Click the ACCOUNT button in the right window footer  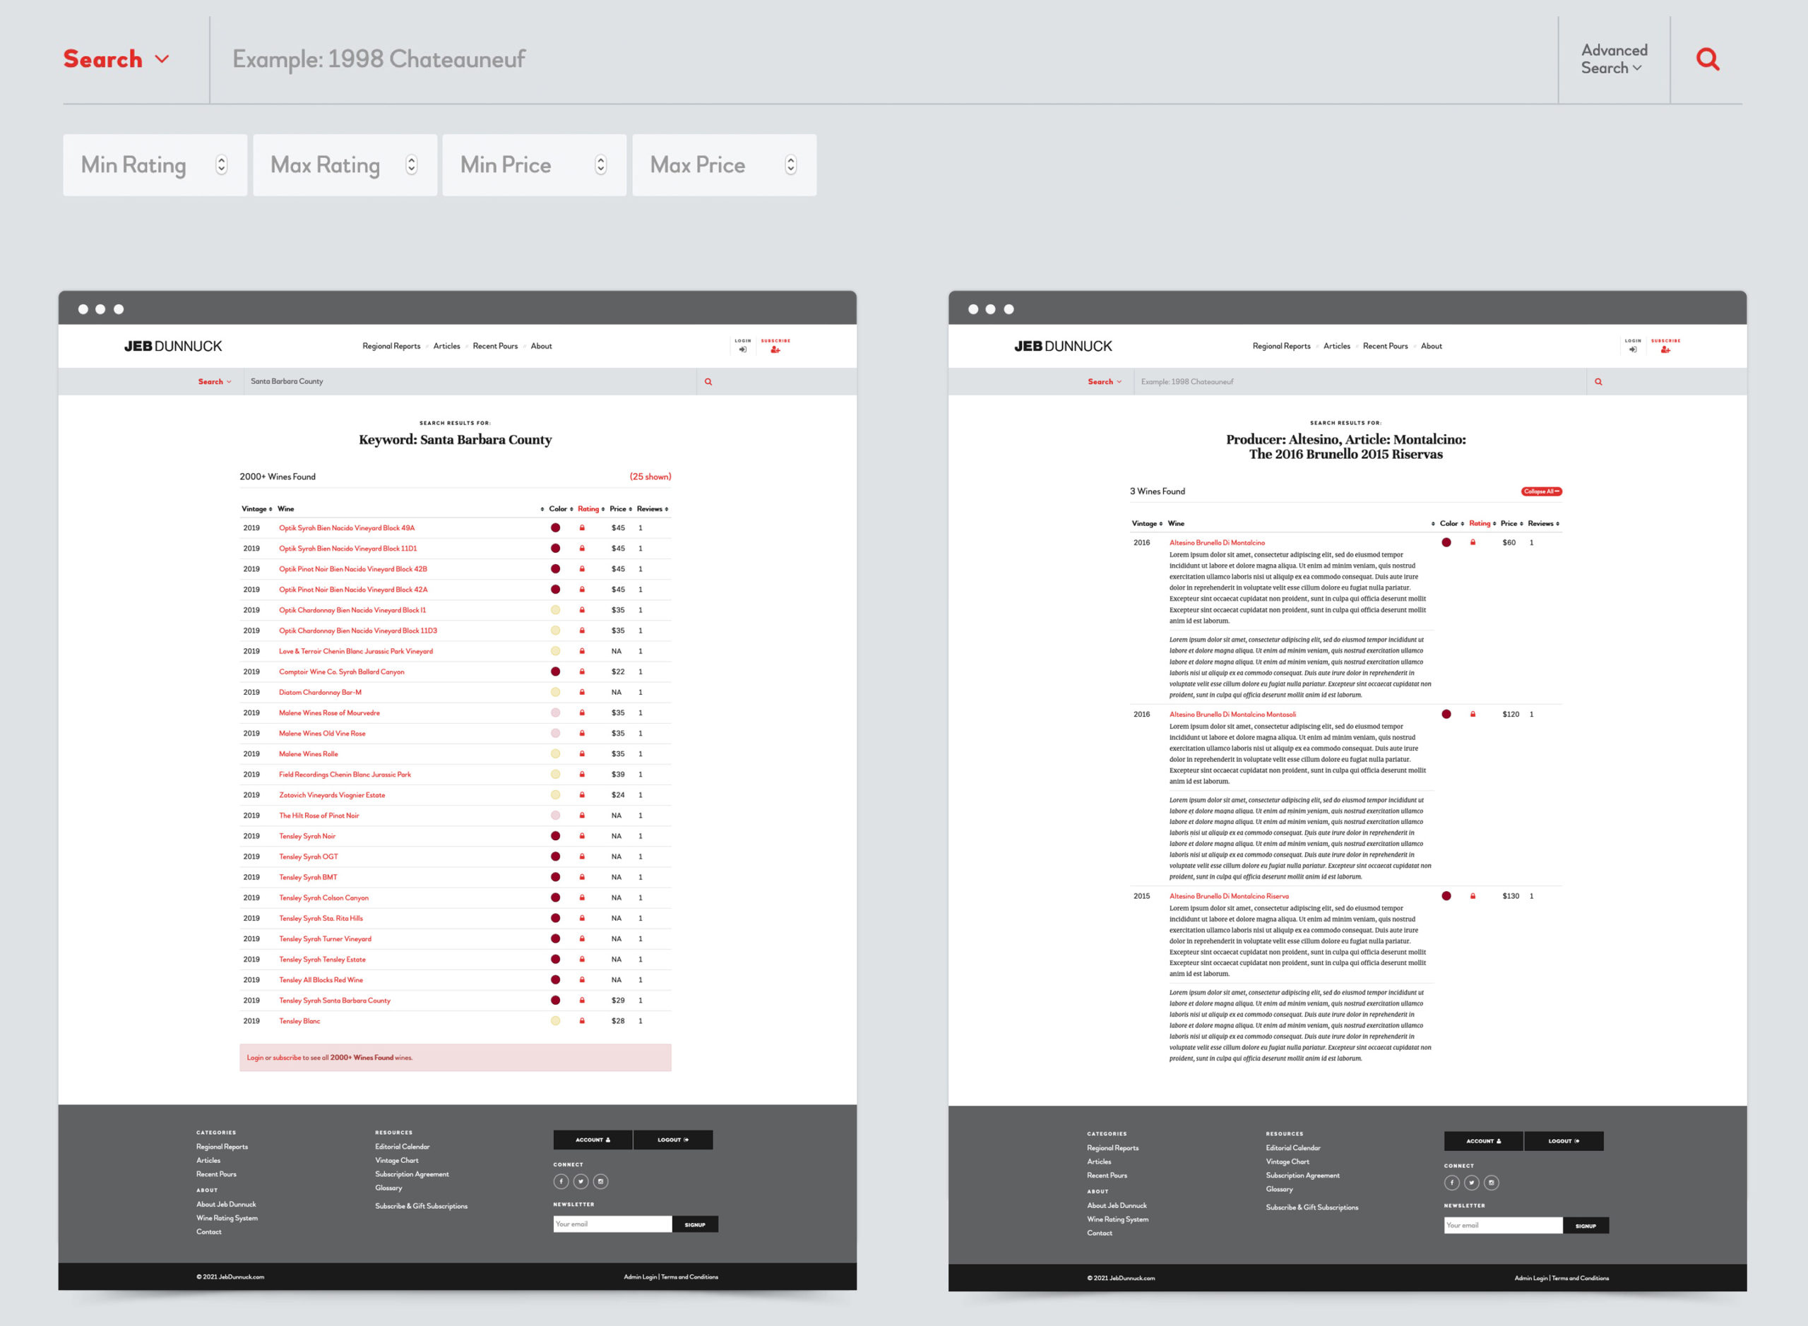[x=1483, y=1142]
